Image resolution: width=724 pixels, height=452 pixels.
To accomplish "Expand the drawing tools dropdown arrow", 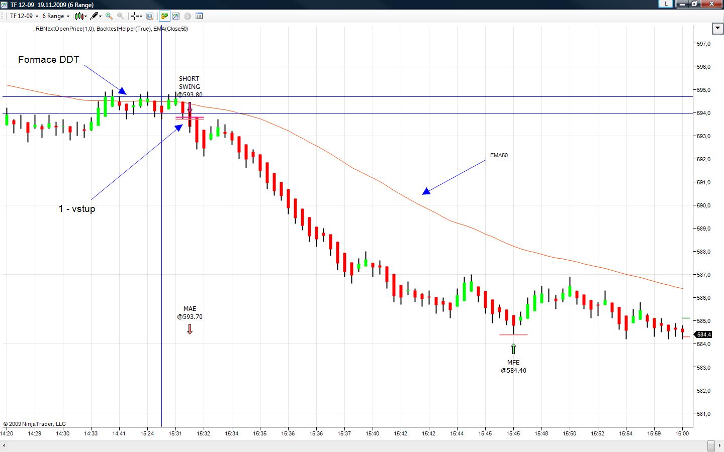I will [x=101, y=16].
